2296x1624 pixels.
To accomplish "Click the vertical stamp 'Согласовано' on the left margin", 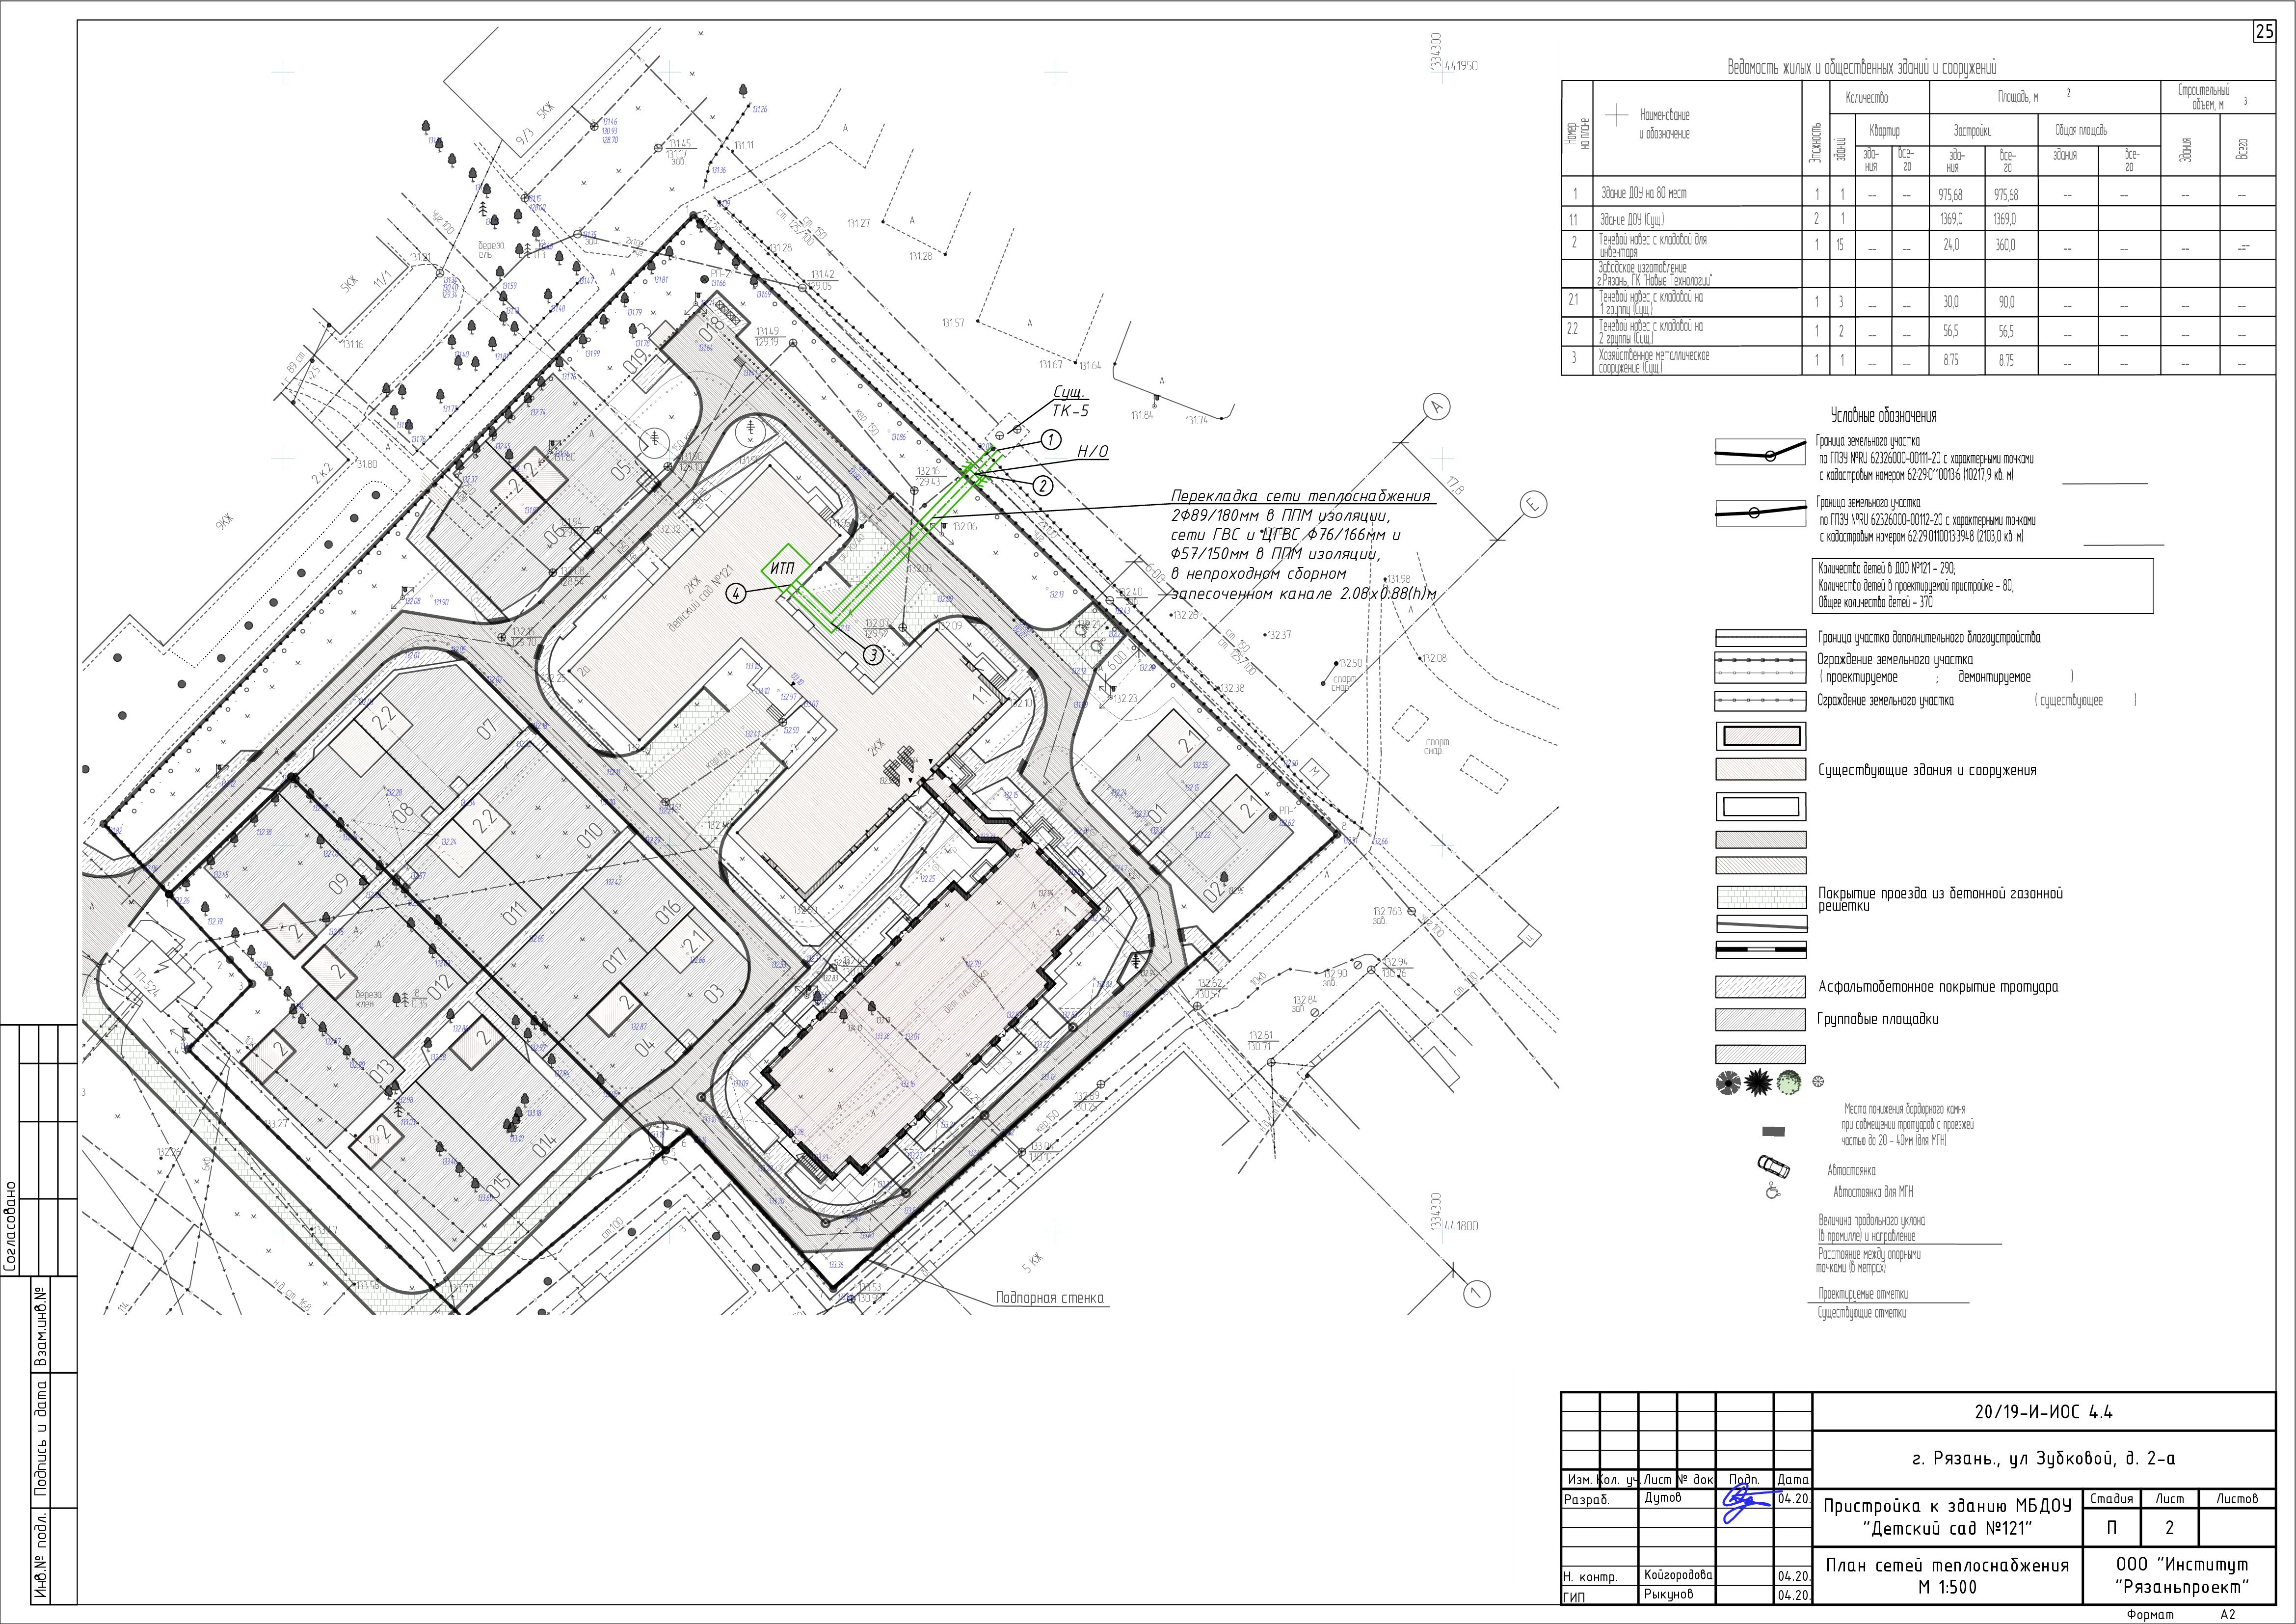I will (11, 1227).
